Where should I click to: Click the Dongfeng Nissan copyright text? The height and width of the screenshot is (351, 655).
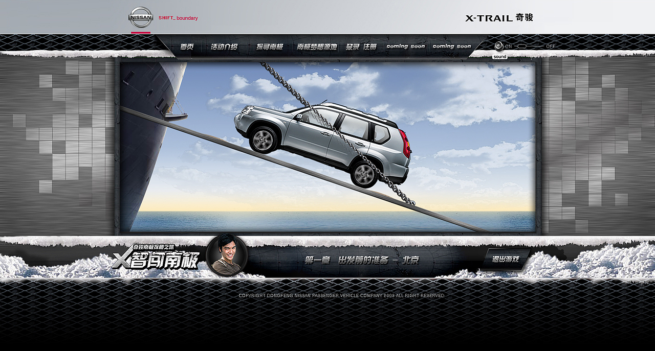pyautogui.click(x=342, y=295)
